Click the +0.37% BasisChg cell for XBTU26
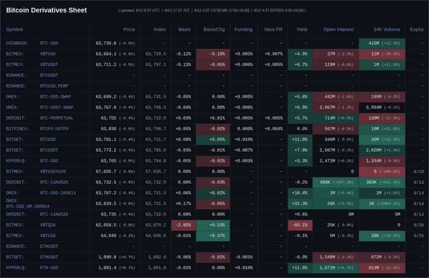 coord(213,236)
